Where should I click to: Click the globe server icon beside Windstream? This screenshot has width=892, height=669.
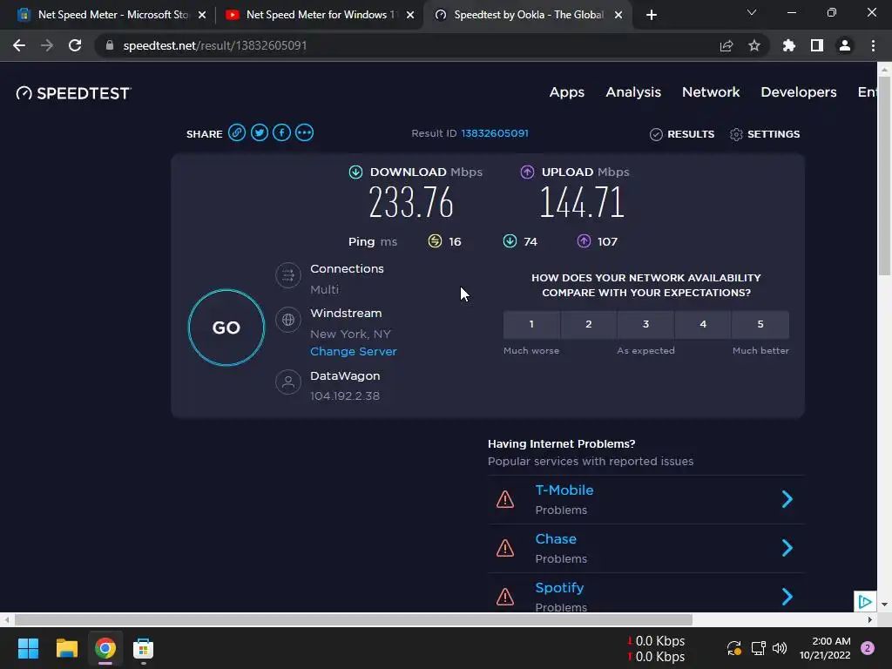[x=288, y=320]
